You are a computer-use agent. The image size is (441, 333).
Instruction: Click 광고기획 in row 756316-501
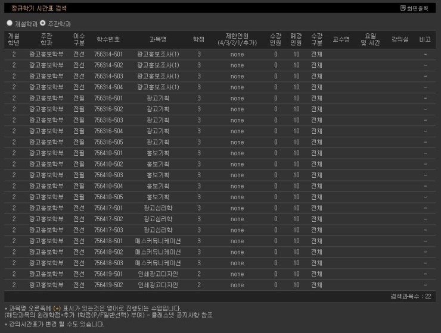[x=158, y=98]
